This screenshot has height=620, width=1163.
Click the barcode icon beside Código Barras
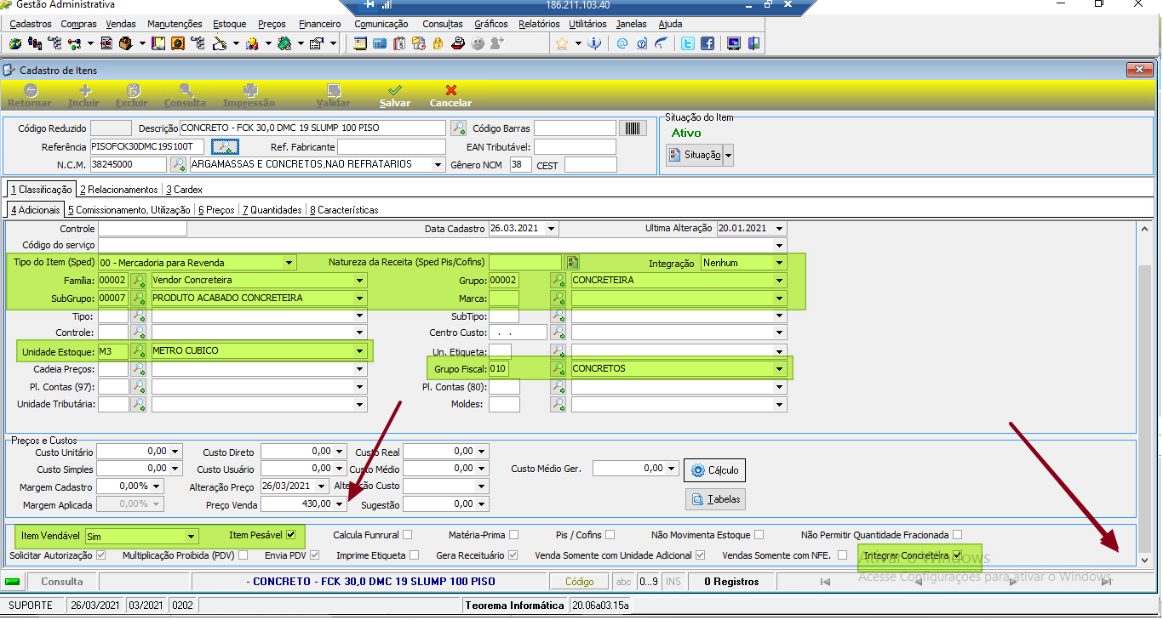click(632, 128)
